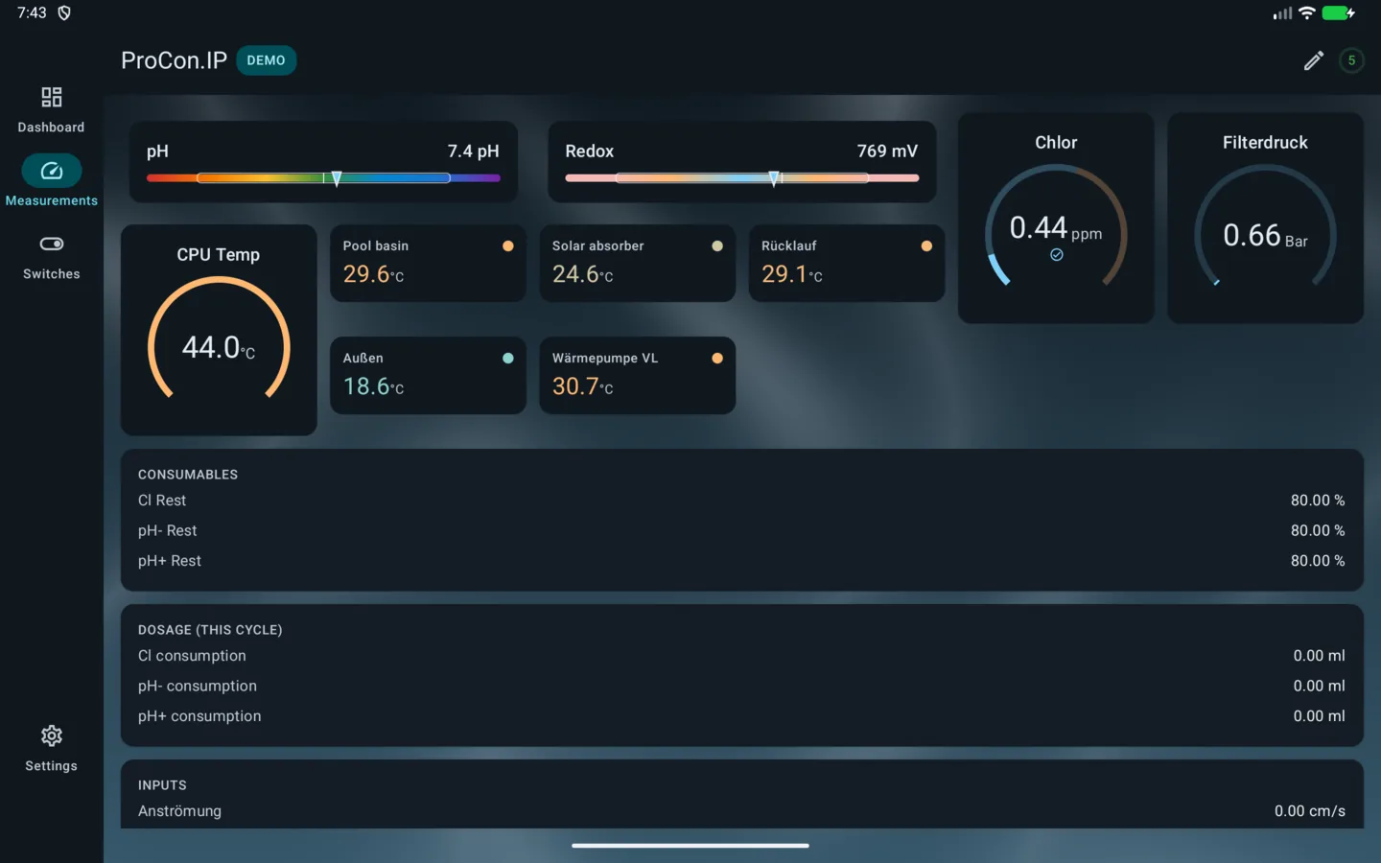Viewport: 1381px width, 863px height.
Task: Select the Measurements gauge icon
Action: tap(51, 171)
